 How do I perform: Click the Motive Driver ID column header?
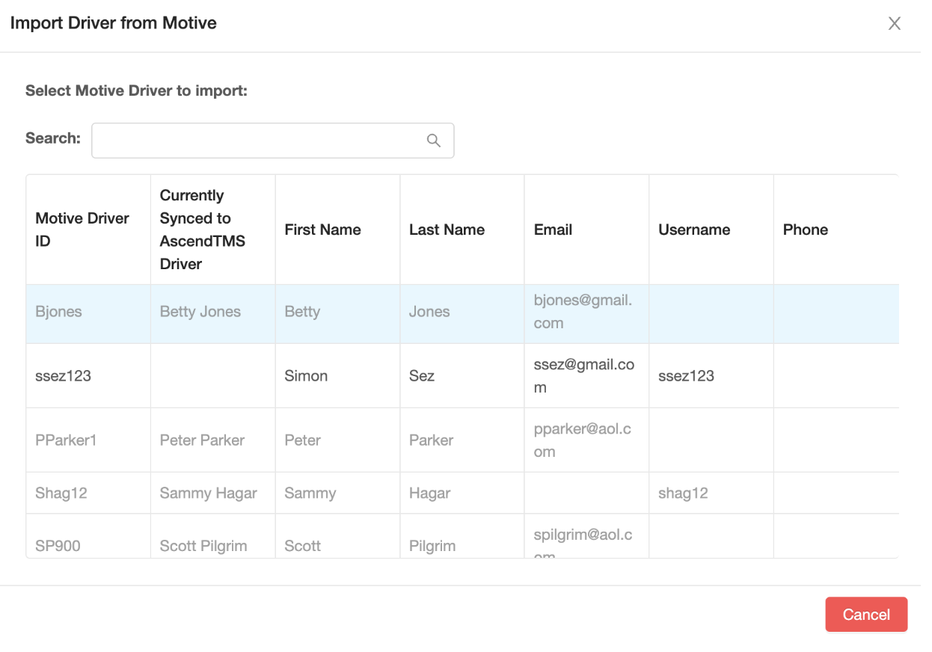pyautogui.click(x=88, y=230)
